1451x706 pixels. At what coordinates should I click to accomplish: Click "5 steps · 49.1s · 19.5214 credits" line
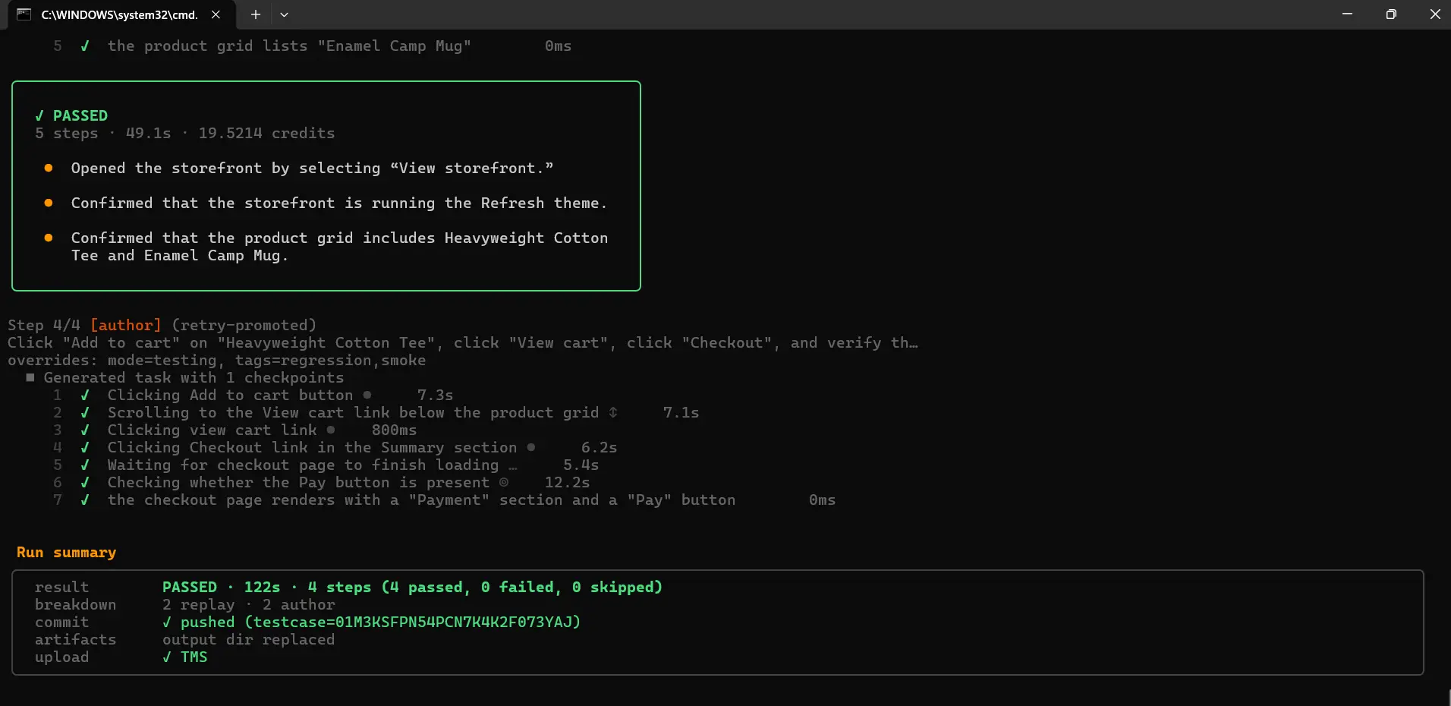tap(184, 133)
